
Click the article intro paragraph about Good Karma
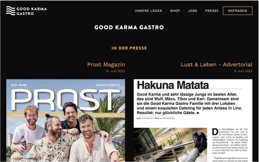tap(189, 104)
